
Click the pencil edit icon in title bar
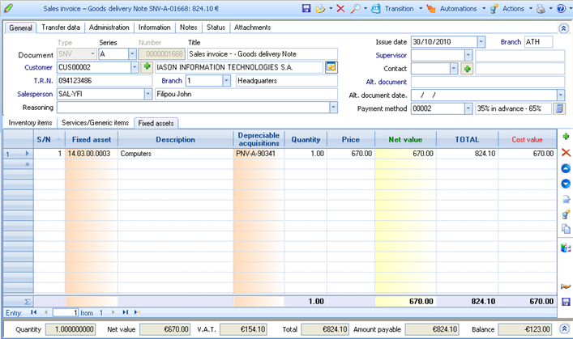[8, 8]
